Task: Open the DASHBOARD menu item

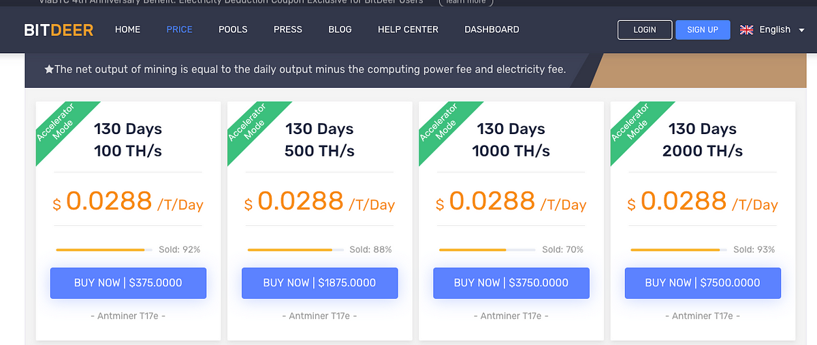Action: [x=492, y=30]
